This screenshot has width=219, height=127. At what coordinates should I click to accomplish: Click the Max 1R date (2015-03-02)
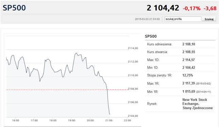click(203, 84)
